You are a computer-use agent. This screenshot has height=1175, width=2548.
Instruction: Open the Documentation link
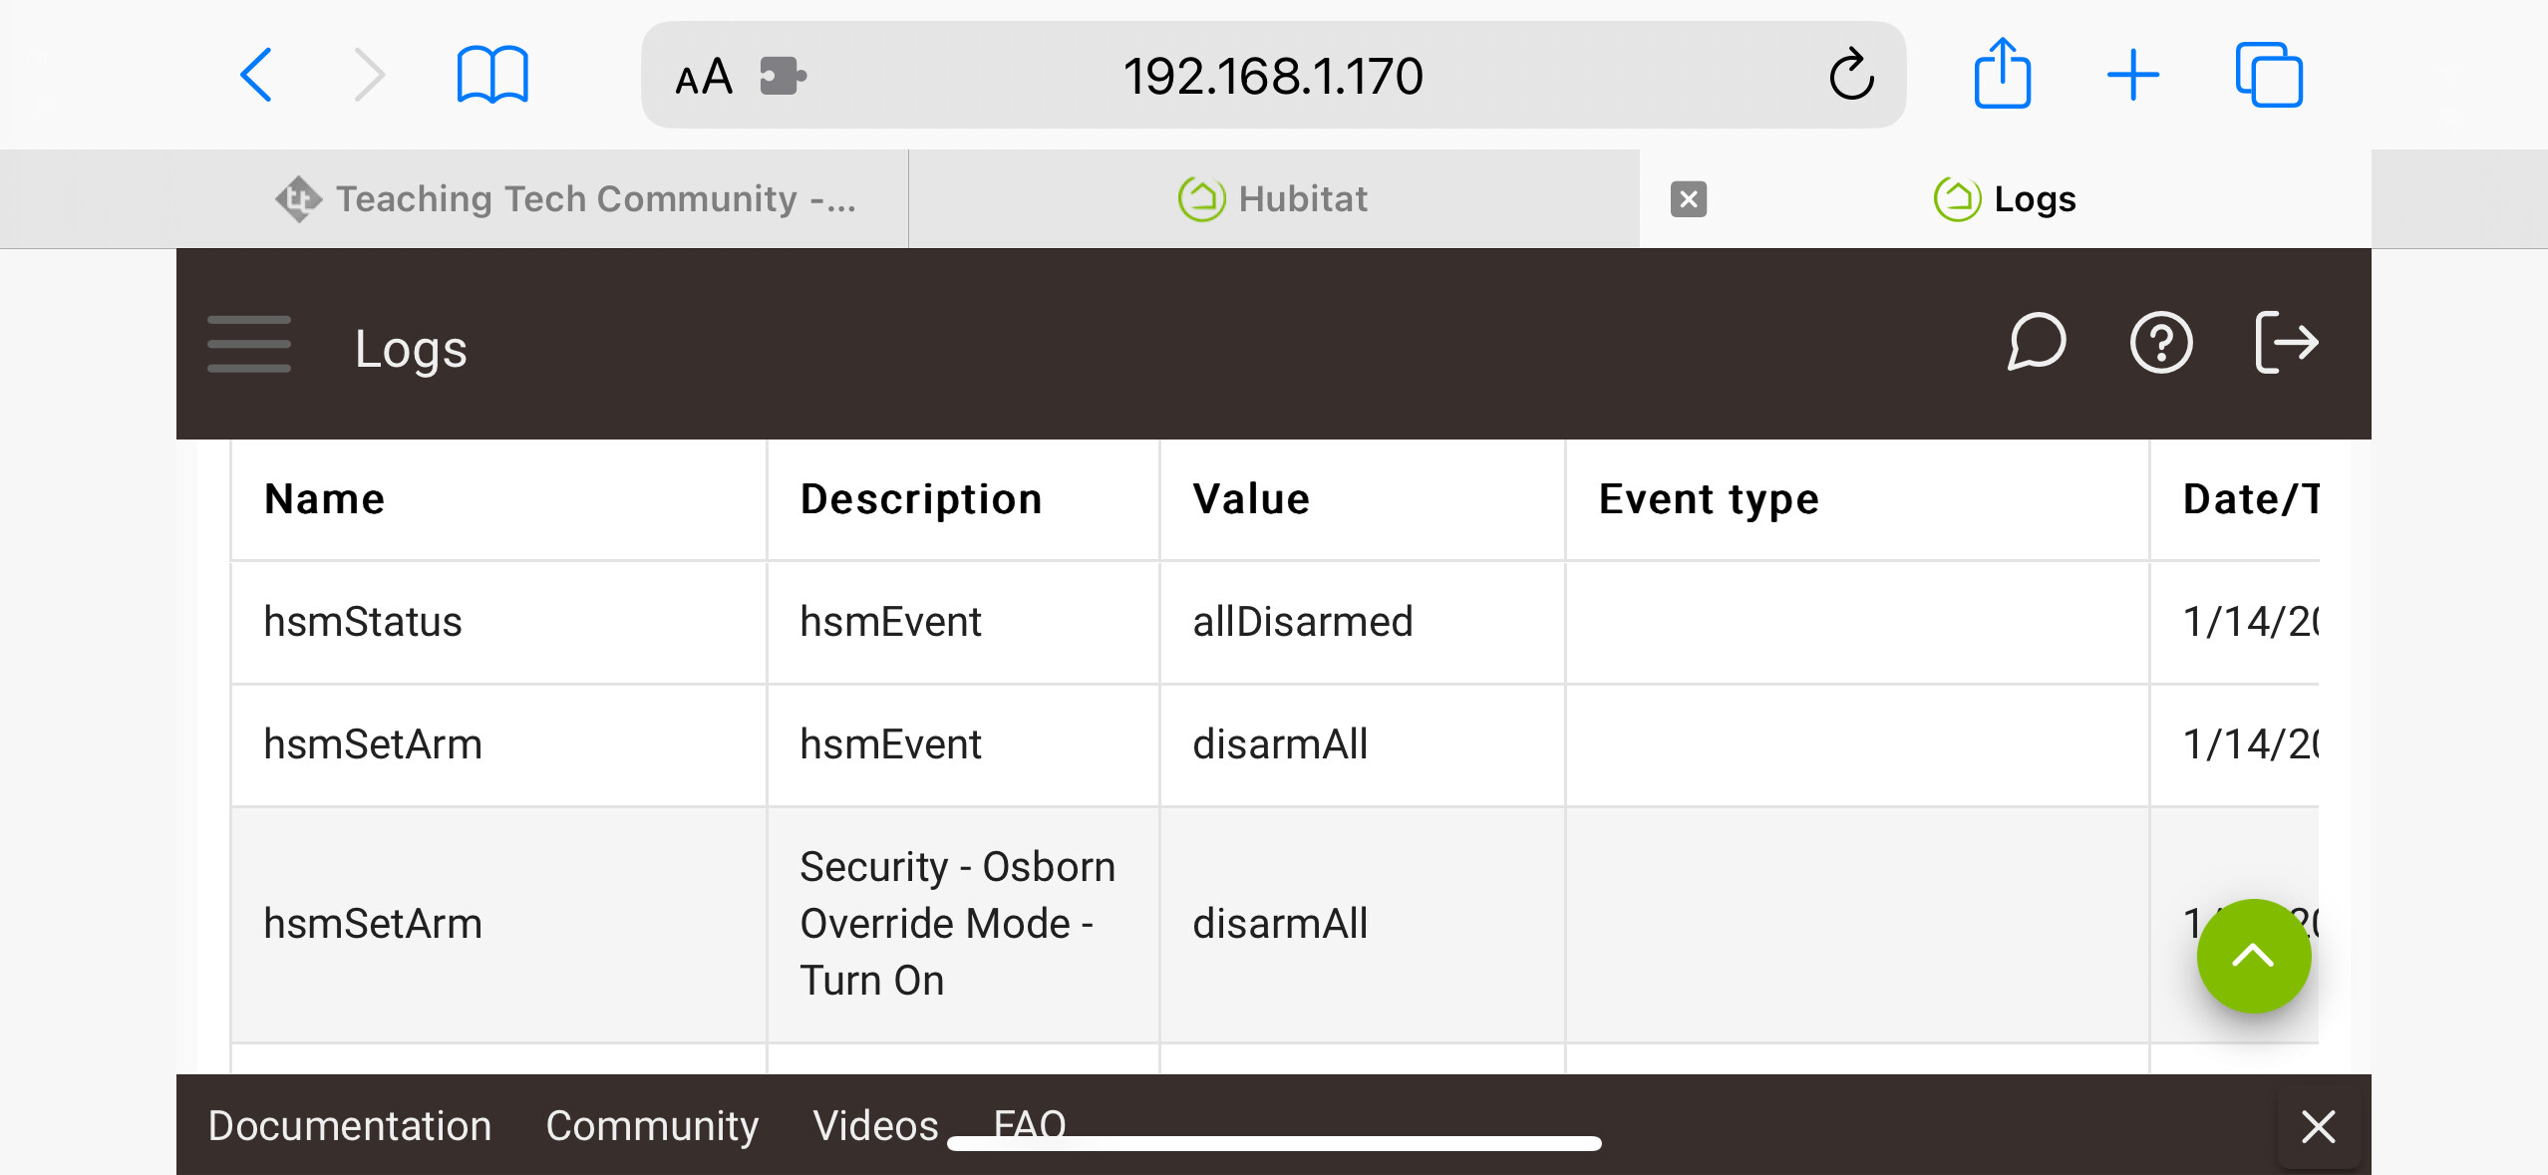click(350, 1125)
